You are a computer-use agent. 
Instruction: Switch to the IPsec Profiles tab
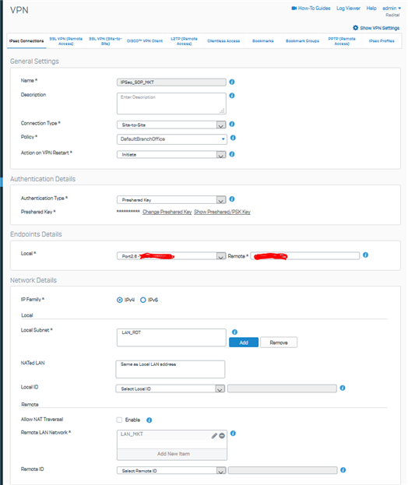point(382,40)
